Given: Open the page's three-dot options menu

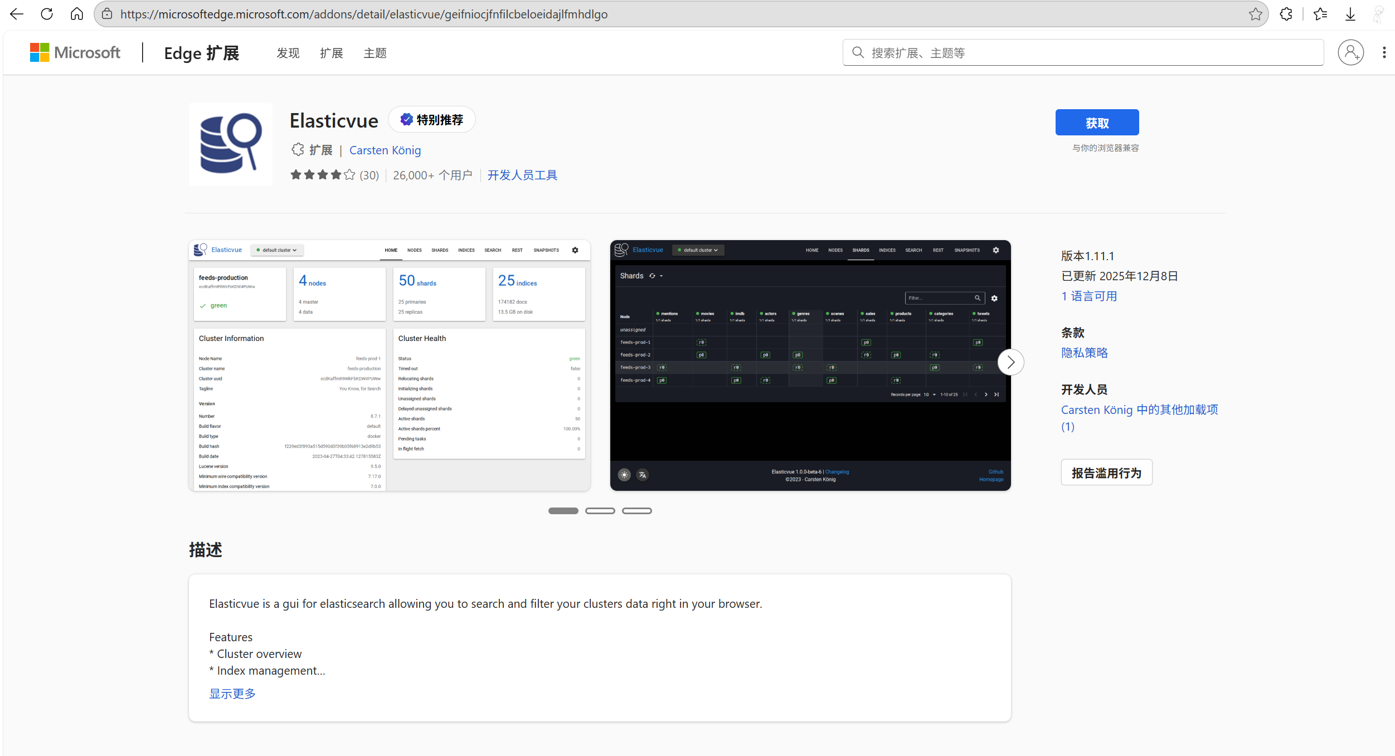Looking at the screenshot, I should pyautogui.click(x=1384, y=52).
